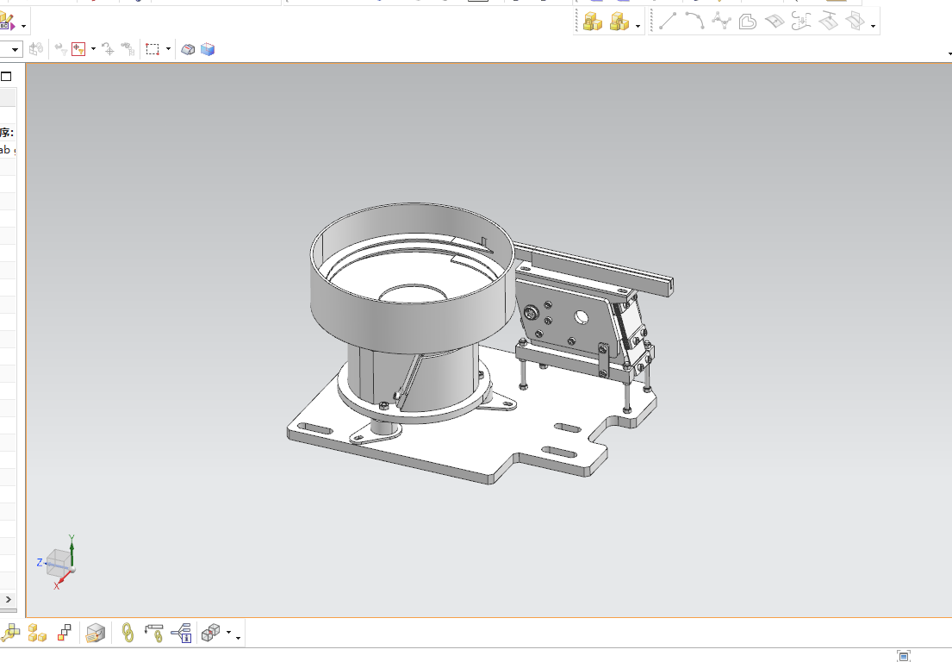Click the left panel scroll right arrow
This screenshot has height=662, width=952.
(x=9, y=599)
